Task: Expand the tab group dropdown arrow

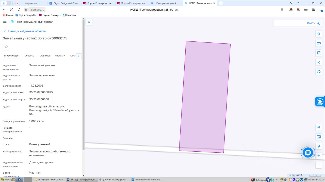Action: [9, 3]
